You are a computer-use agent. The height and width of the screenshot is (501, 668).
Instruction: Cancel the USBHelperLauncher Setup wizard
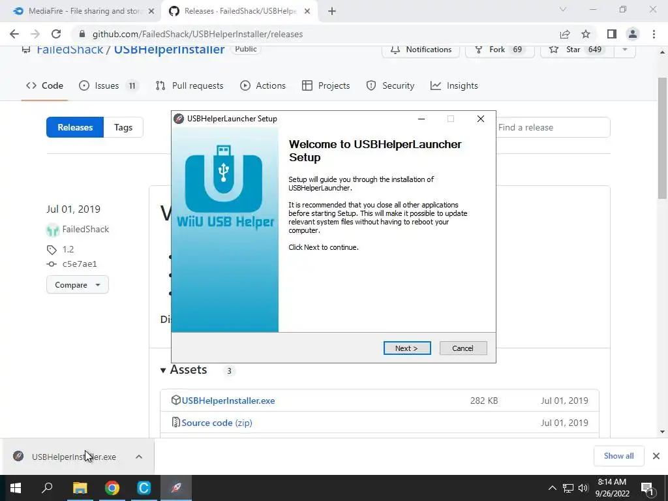tap(463, 348)
